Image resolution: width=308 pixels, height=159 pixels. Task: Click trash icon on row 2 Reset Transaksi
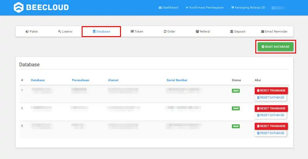258,109
